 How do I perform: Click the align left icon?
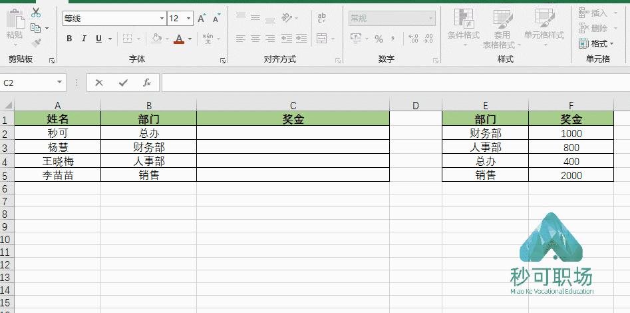click(241, 39)
